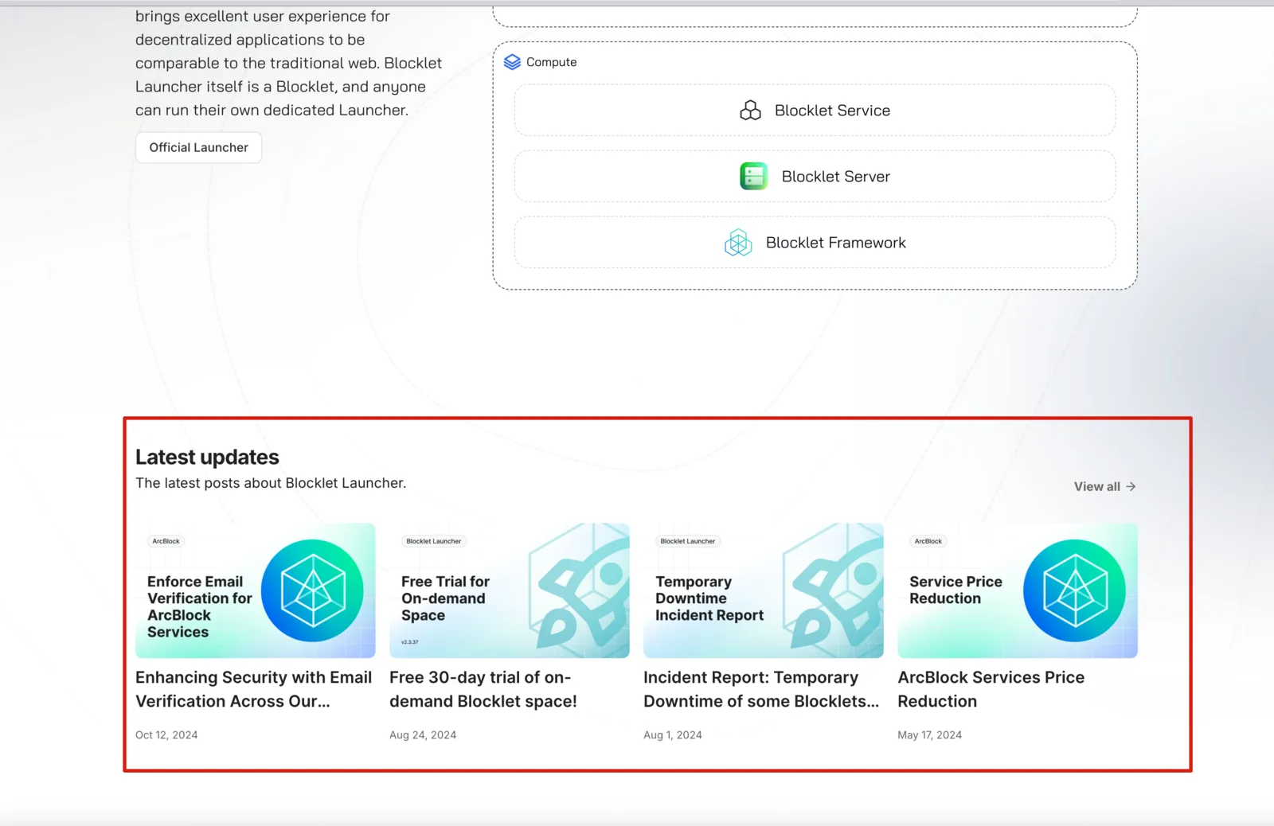The image size is (1274, 826).
Task: Click the 'Service Price Reduction' thumbnail text
Action: (x=955, y=590)
